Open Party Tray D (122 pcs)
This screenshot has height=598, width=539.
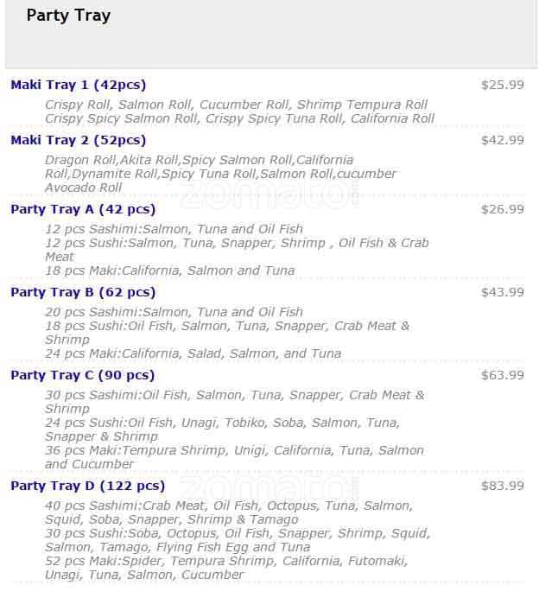pyautogui.click(x=87, y=486)
